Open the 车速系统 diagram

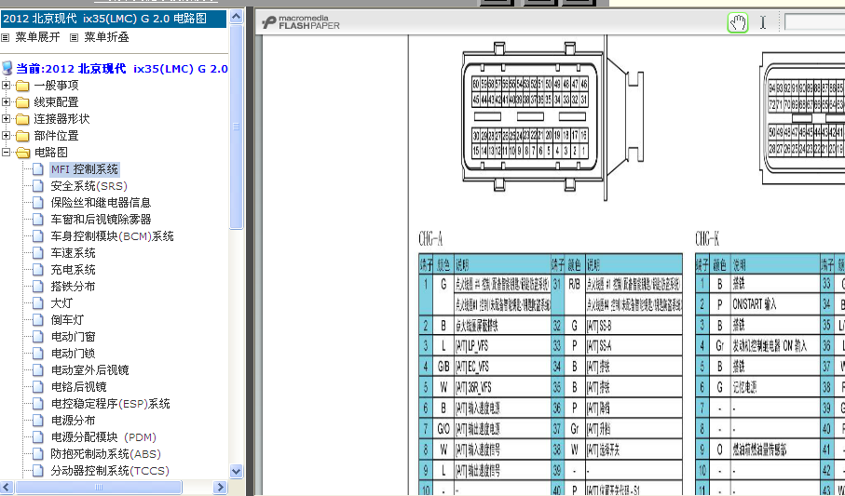pos(73,252)
